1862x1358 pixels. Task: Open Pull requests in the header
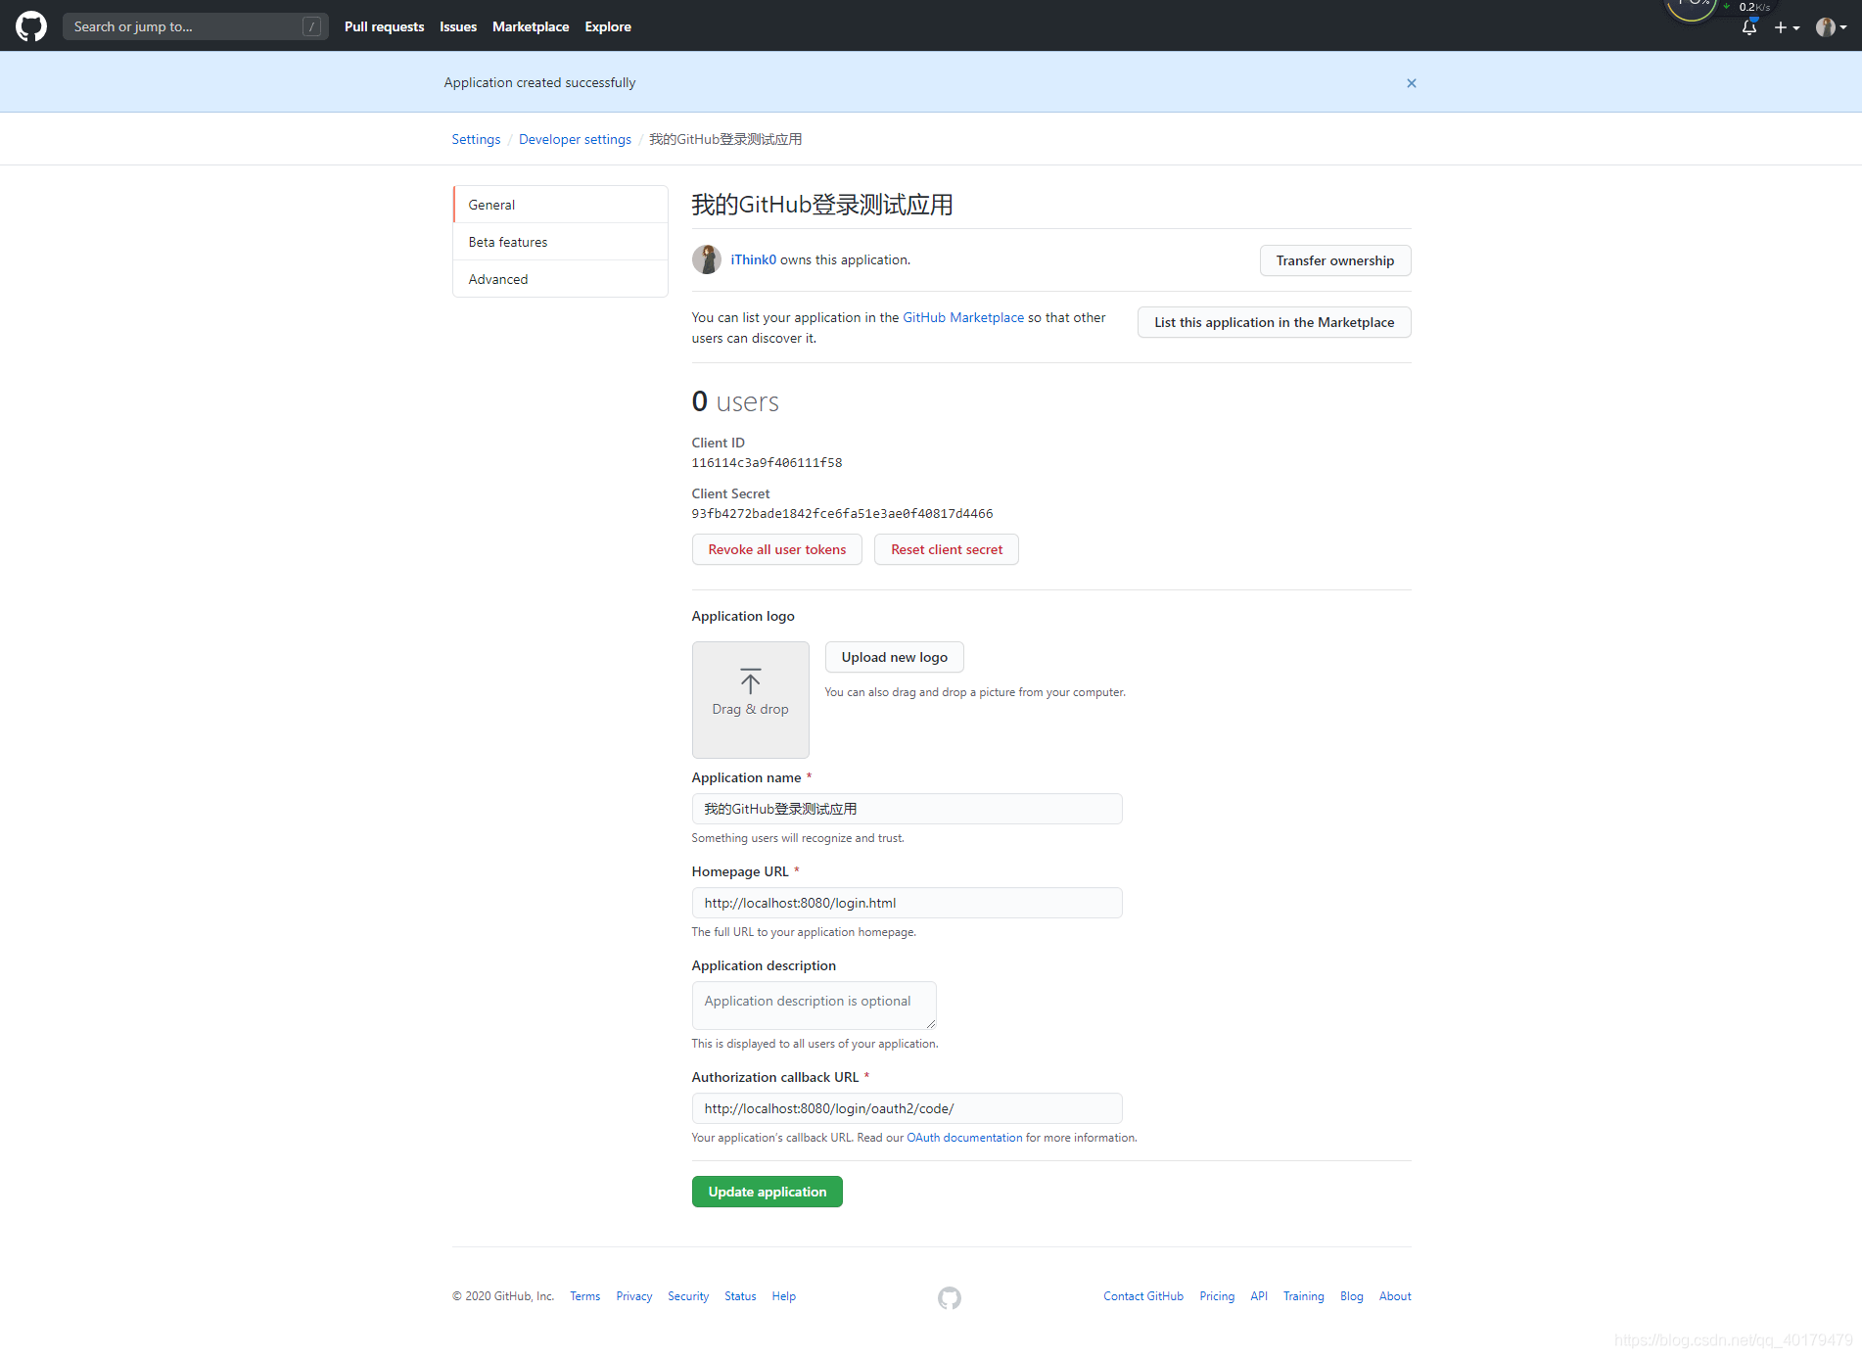coord(384,26)
